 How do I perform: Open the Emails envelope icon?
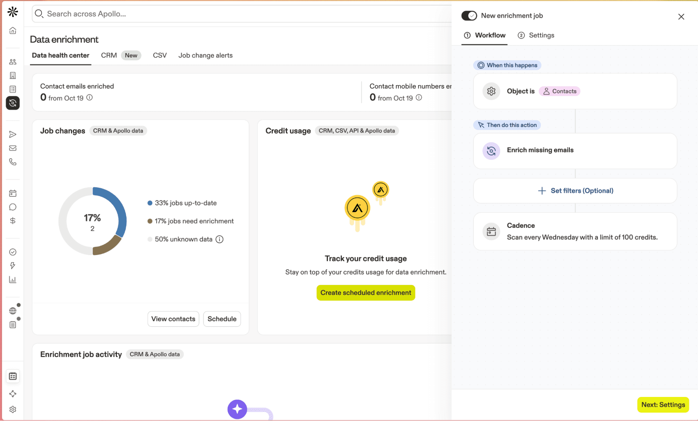13,148
